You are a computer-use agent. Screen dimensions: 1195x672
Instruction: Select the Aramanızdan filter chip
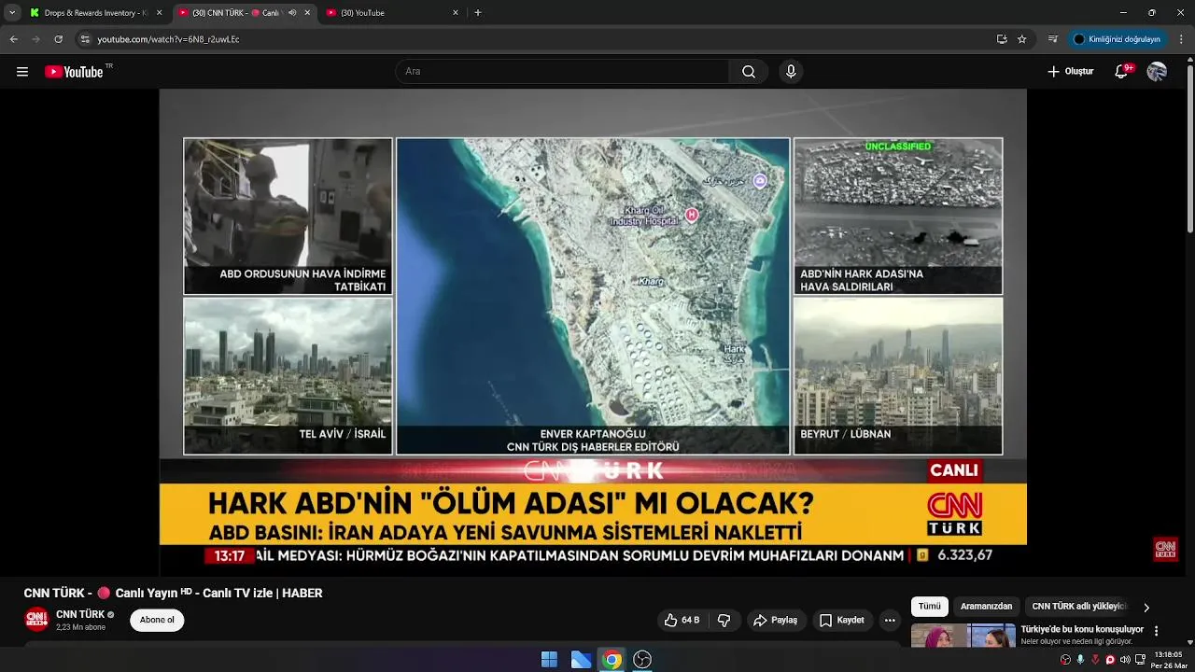[x=986, y=607]
